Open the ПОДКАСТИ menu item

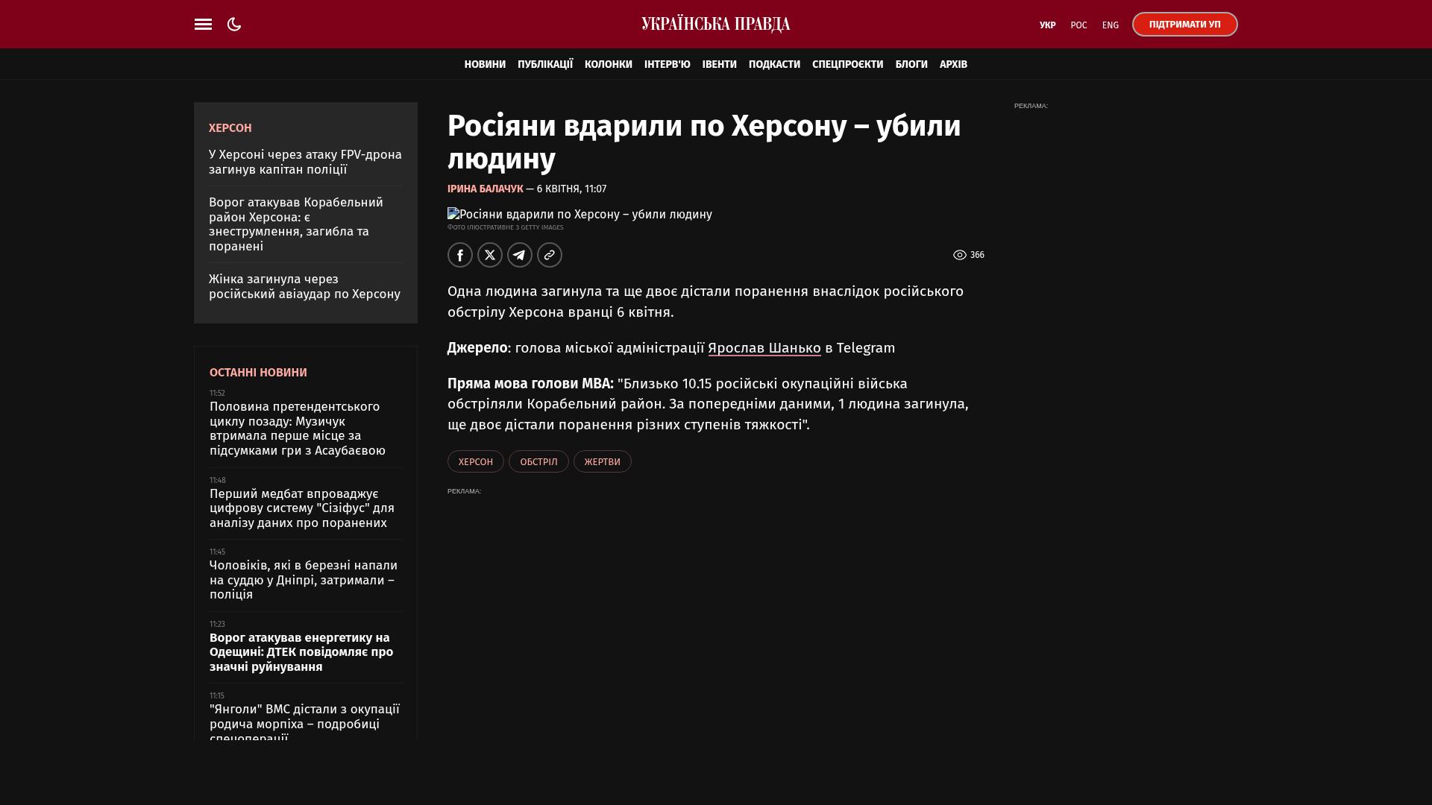(x=774, y=65)
